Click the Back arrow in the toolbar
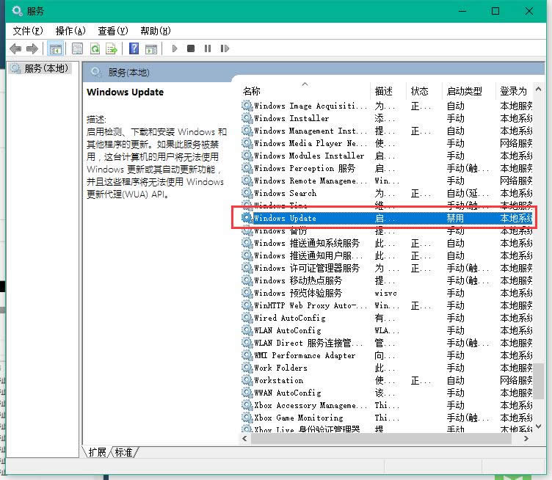Screen dimensions: 552x480 coord(15,49)
